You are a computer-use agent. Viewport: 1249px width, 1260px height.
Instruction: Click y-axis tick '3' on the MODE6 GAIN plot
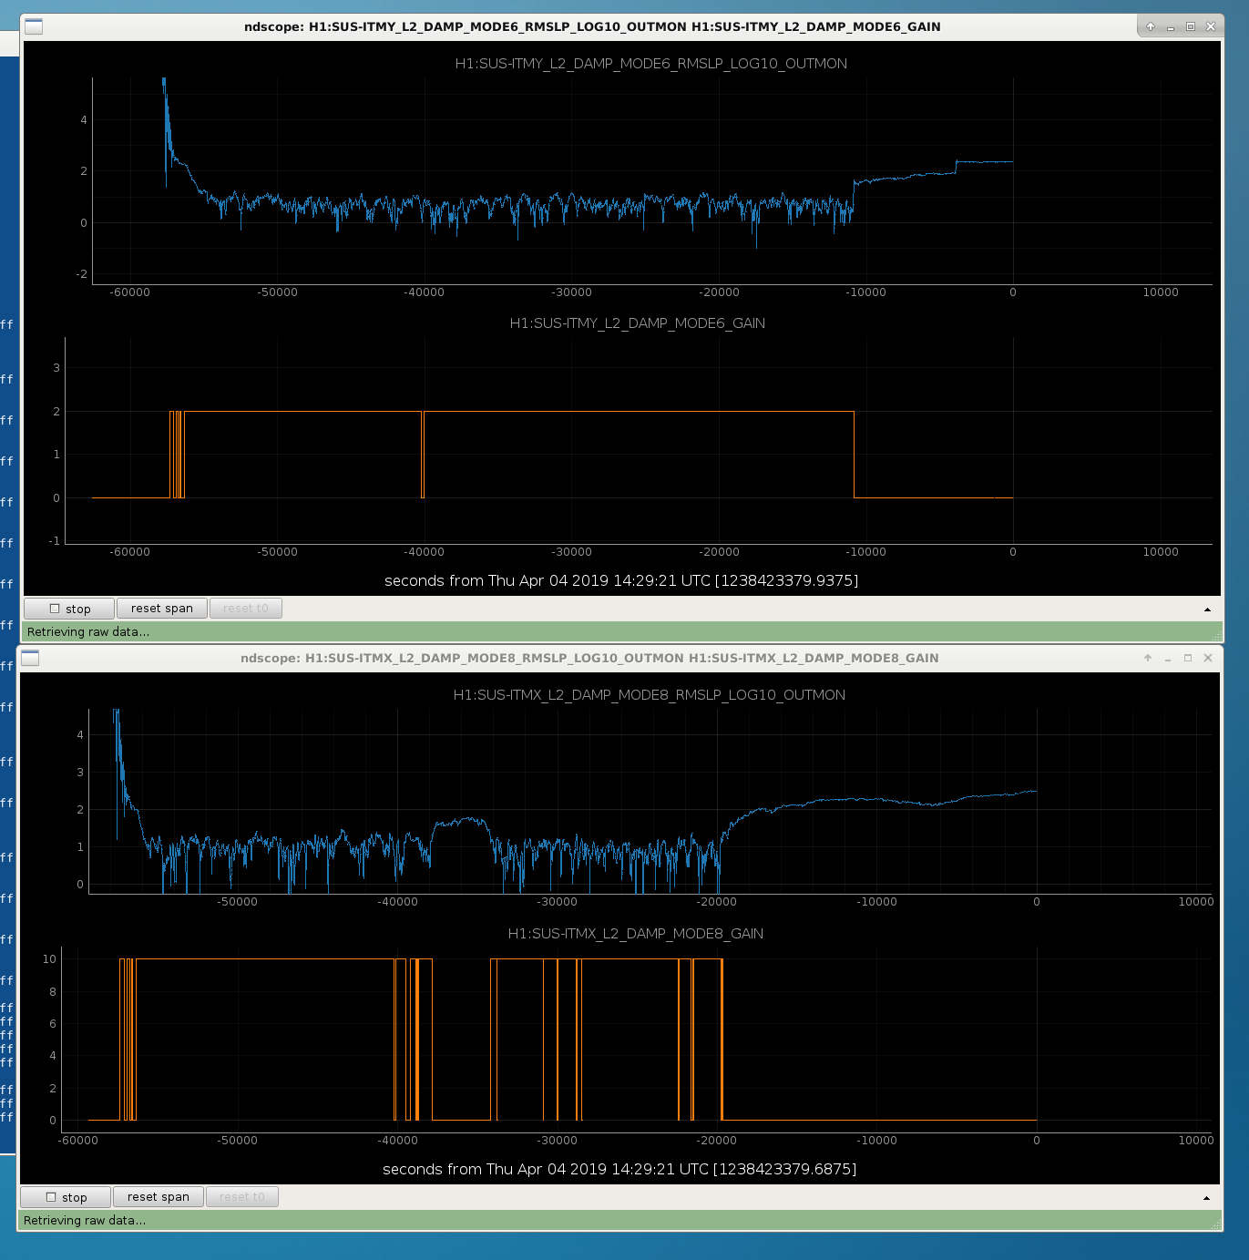click(x=56, y=368)
